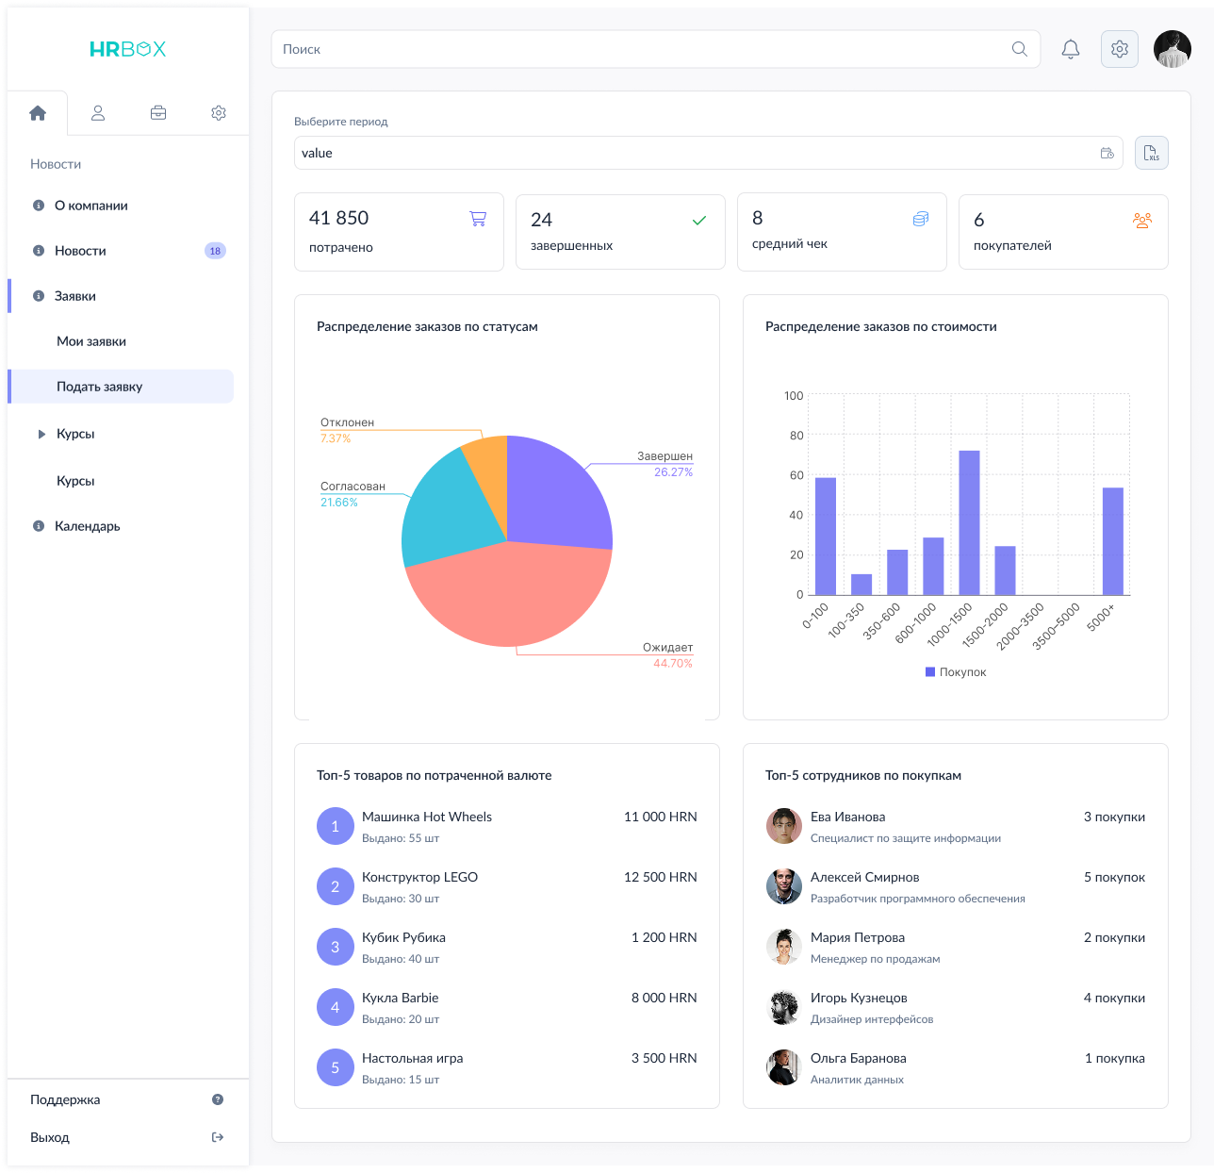Switch to the home tab in the sidebar
The image size is (1214, 1173).
point(38,112)
